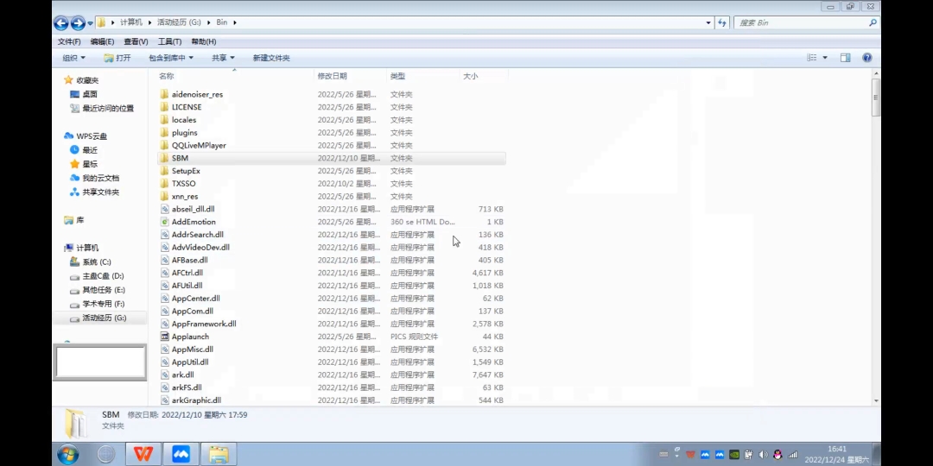Open the Help question mark icon
The image size is (933, 466).
[867, 58]
